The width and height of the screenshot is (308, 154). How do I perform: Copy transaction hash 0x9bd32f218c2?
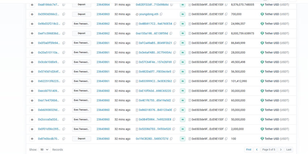point(64,24)
